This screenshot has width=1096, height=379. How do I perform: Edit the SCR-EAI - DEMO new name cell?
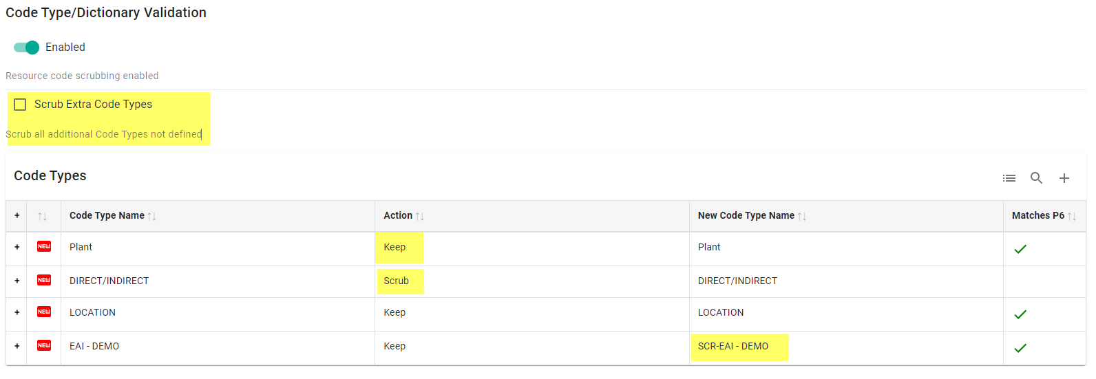[x=733, y=346]
